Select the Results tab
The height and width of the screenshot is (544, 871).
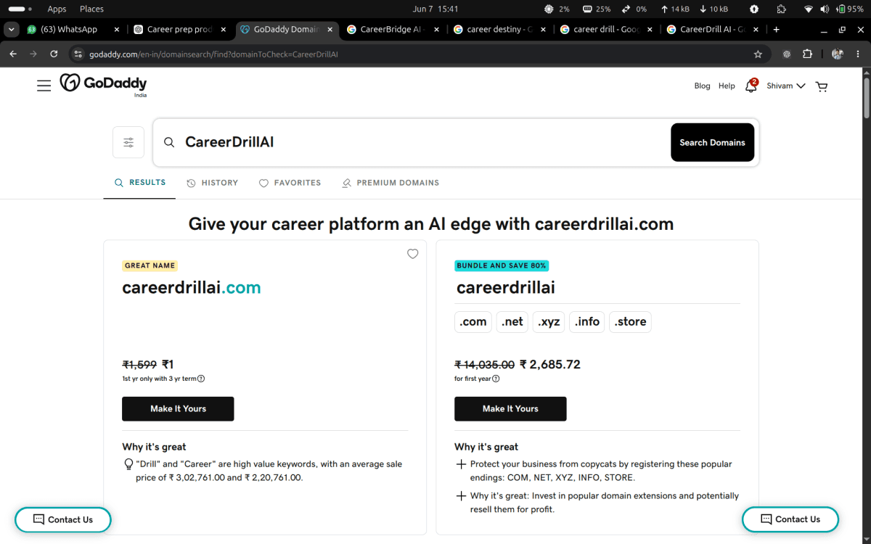click(140, 183)
